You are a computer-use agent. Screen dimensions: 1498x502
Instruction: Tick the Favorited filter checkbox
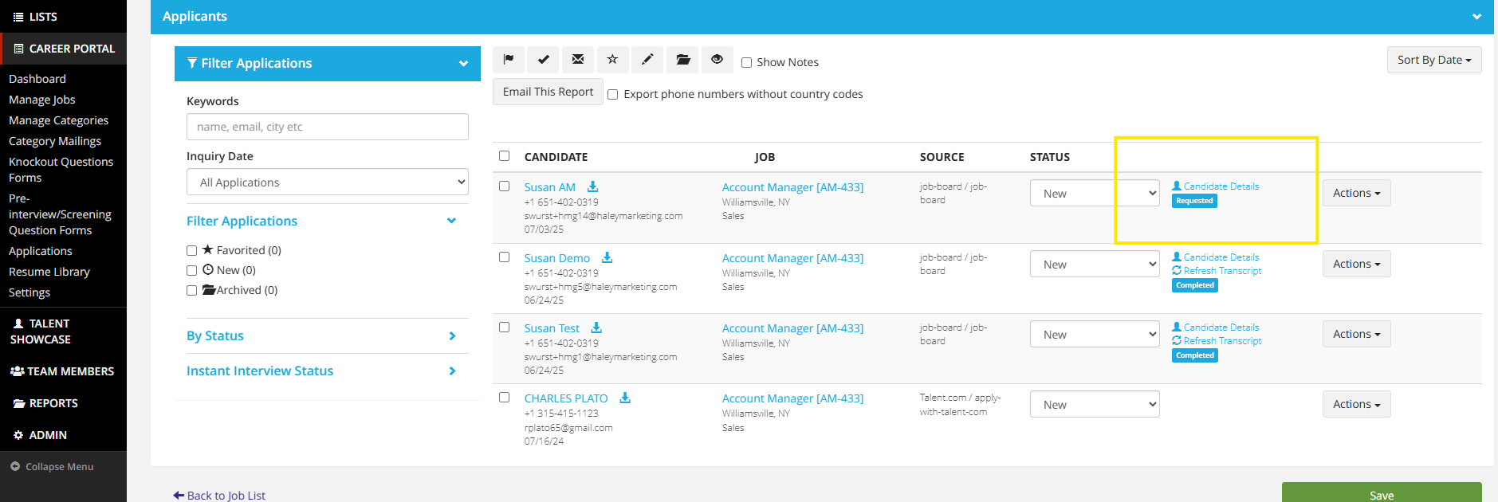pyautogui.click(x=191, y=251)
